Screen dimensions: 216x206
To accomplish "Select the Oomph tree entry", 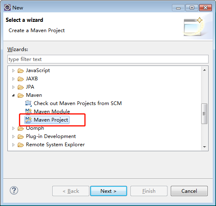I will coord(35,128).
